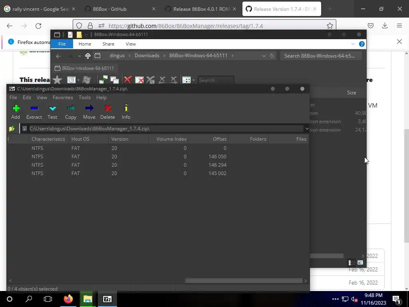Open the Explorer address history dropdown
This screenshot has width=409, height=307.
(264, 56)
